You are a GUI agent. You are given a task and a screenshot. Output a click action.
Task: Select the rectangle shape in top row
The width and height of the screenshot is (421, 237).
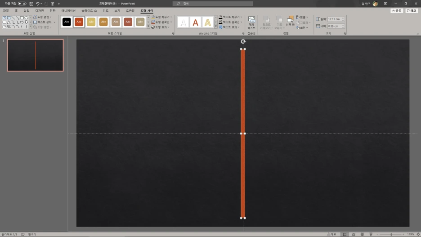point(22,18)
